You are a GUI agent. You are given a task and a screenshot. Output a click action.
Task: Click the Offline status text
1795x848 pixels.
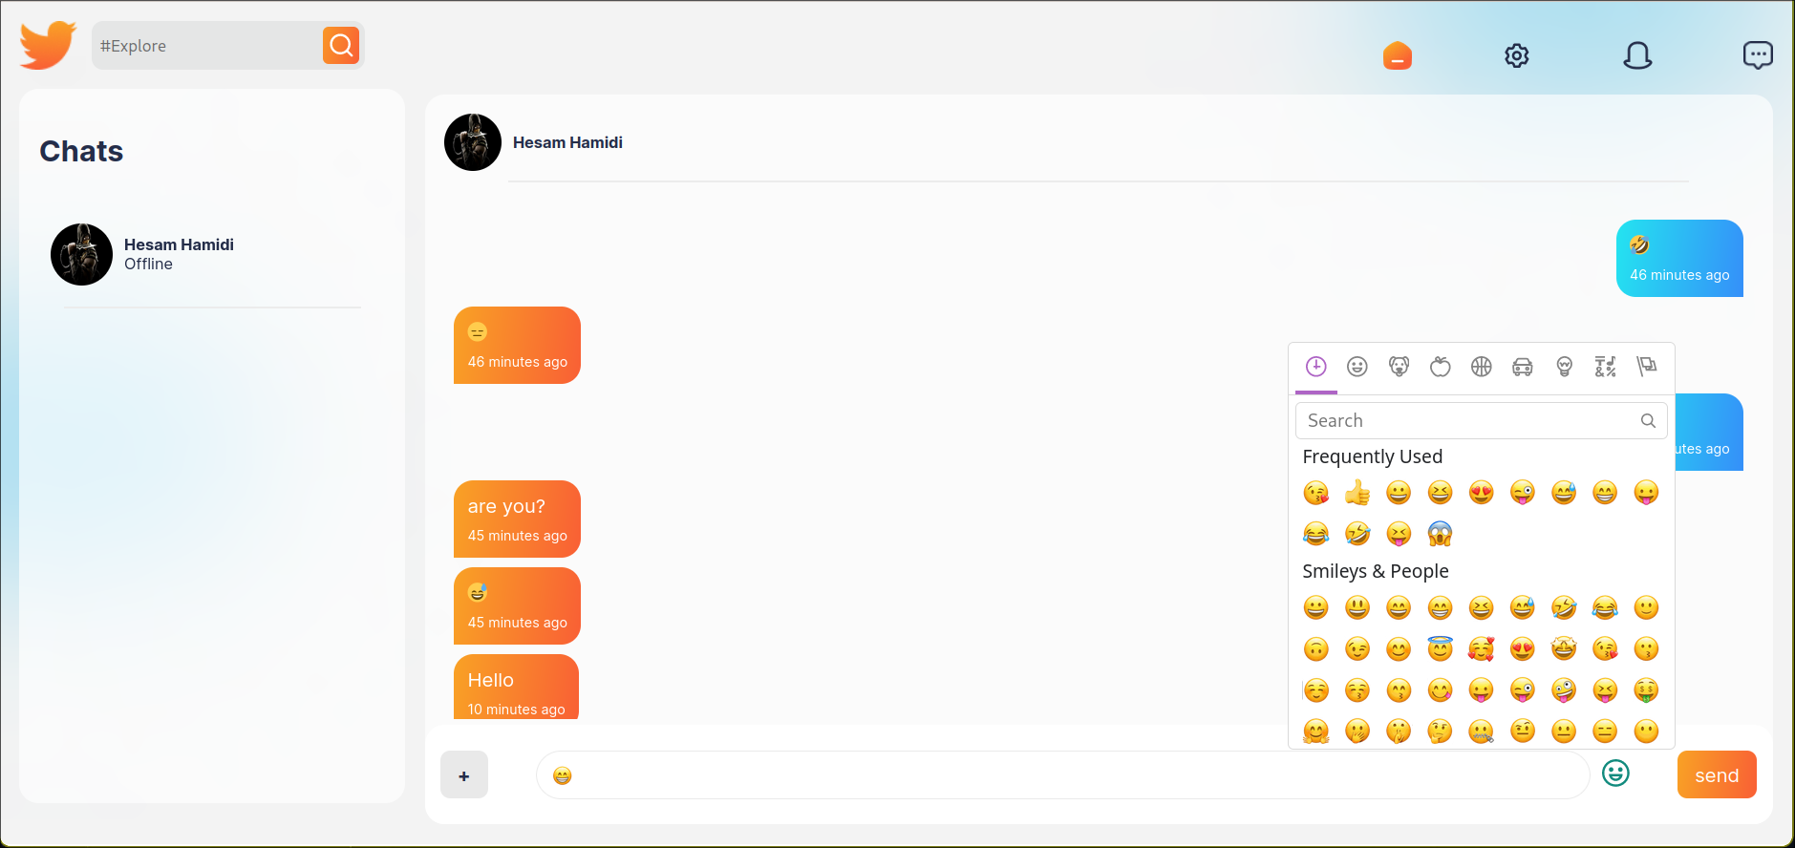click(148, 265)
